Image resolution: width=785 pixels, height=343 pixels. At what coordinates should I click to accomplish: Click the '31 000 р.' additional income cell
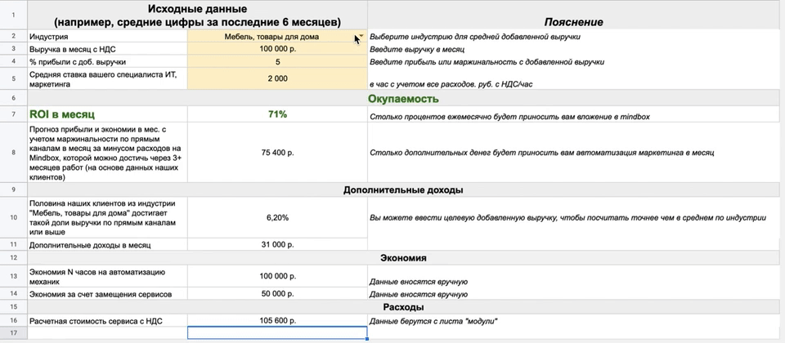click(277, 245)
